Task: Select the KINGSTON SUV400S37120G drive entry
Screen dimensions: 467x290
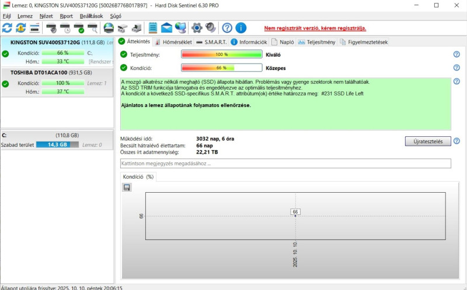Action: pos(57,52)
